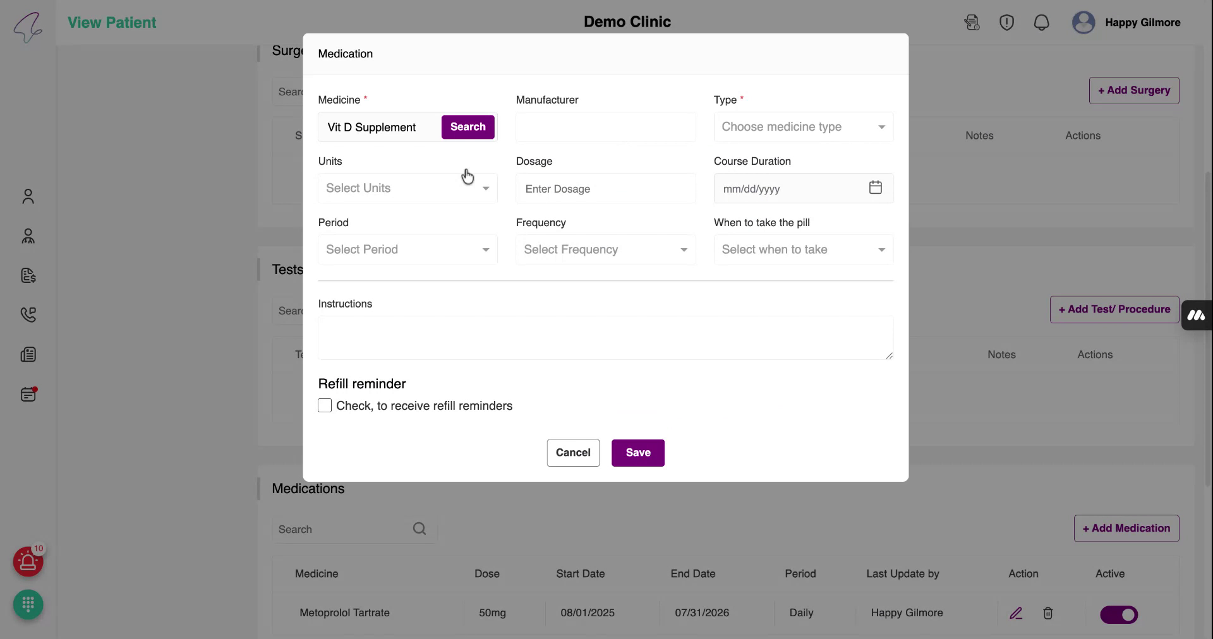Cancel the Medication dialog

coord(573,453)
